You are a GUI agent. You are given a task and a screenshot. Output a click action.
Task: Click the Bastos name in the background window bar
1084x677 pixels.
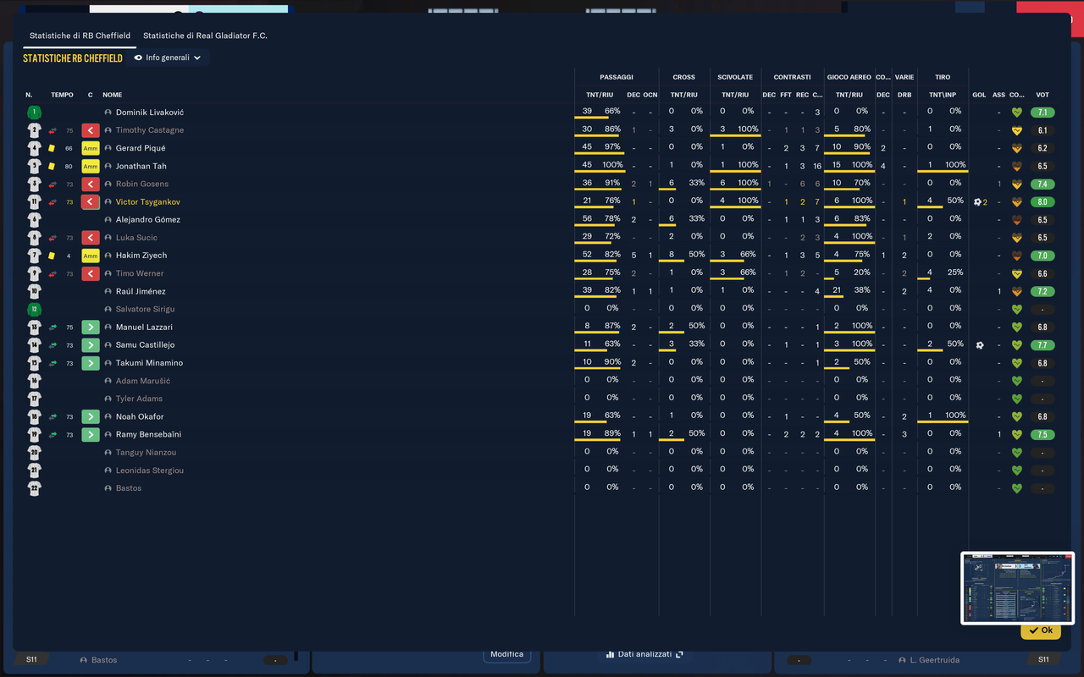tap(104, 660)
